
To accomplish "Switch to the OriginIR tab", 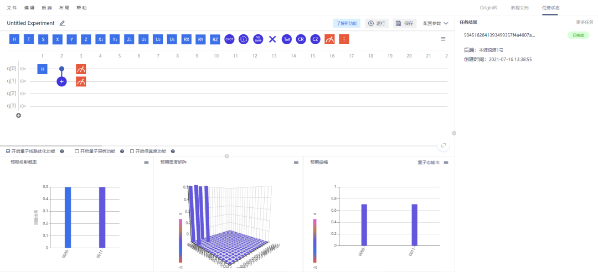I will [x=488, y=8].
